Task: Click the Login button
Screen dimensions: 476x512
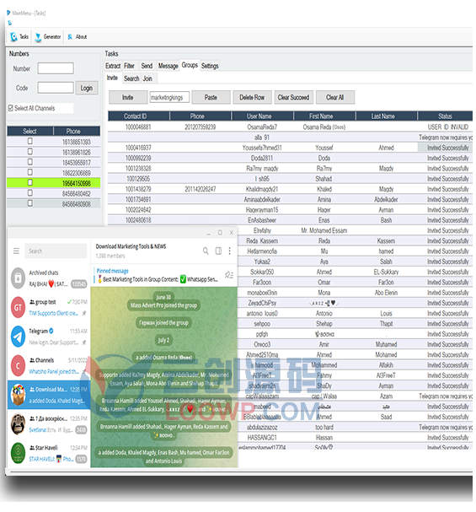Action: click(x=87, y=89)
